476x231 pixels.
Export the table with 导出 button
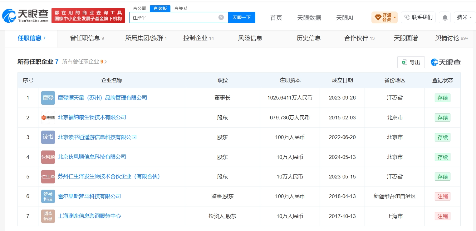[x=411, y=62]
